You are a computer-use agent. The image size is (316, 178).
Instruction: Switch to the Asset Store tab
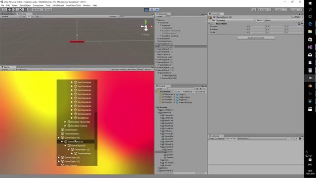tap(8, 14)
